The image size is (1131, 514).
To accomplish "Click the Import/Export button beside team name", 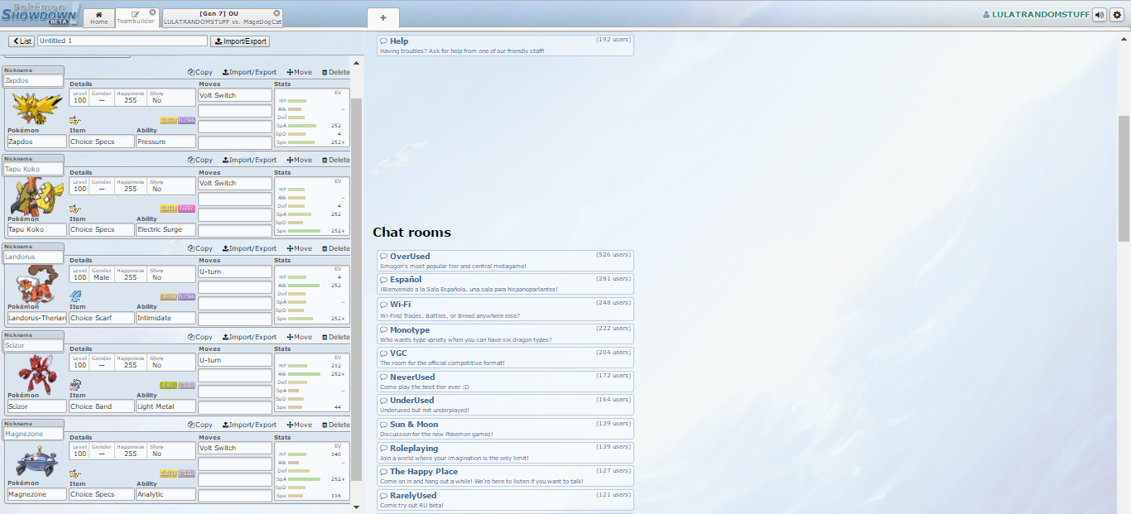I will (240, 41).
